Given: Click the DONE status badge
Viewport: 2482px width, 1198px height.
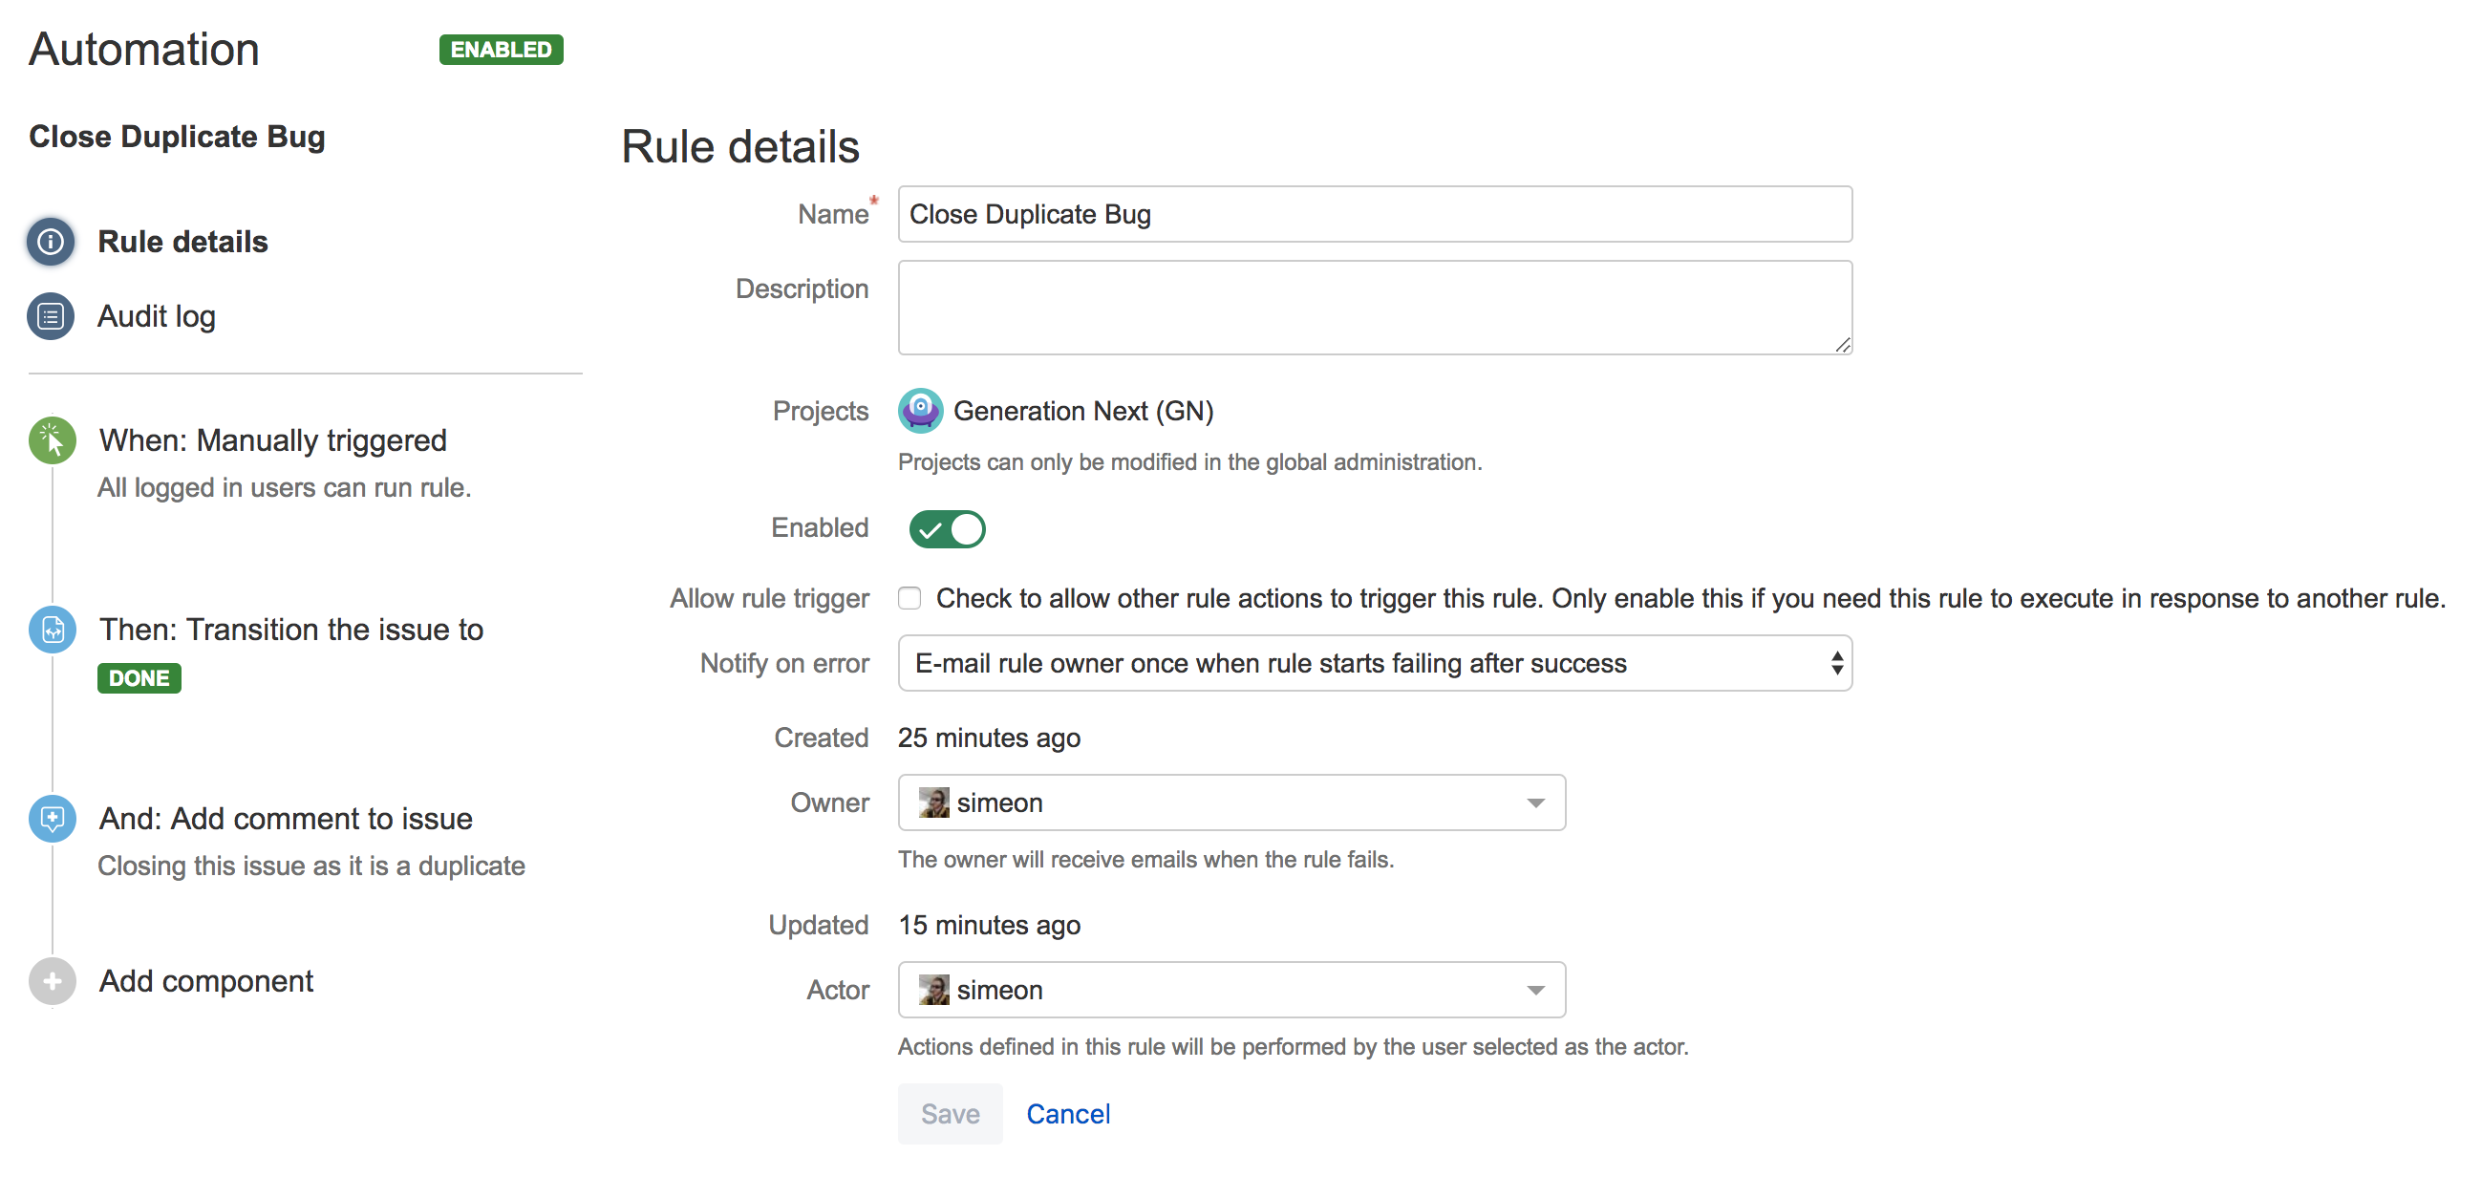Looking at the screenshot, I should [x=139, y=677].
